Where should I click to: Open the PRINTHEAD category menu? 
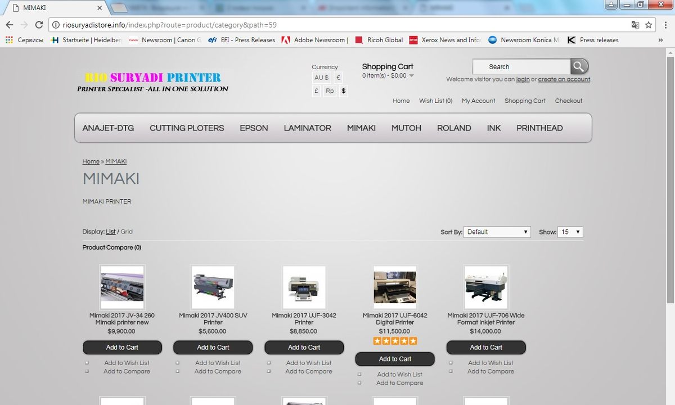(539, 128)
